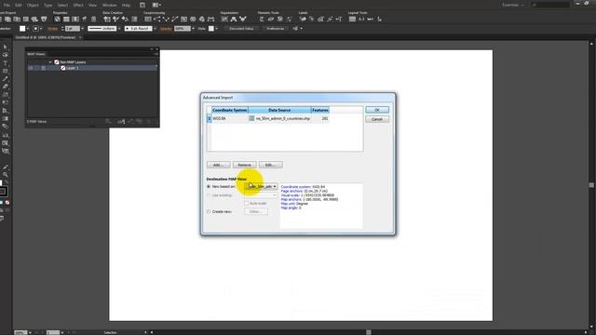Click the Add... button

pyautogui.click(x=218, y=165)
